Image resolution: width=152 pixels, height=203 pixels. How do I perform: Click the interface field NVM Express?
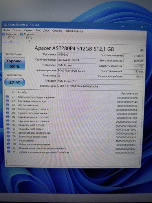[x=76, y=65]
